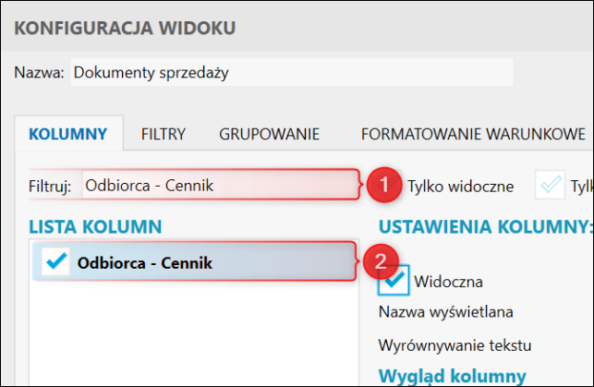
Task: Click the Filtruj search field
Action: (x=219, y=186)
